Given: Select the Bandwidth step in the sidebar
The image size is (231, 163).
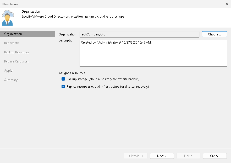Looking at the screenshot, I should 12,43.
